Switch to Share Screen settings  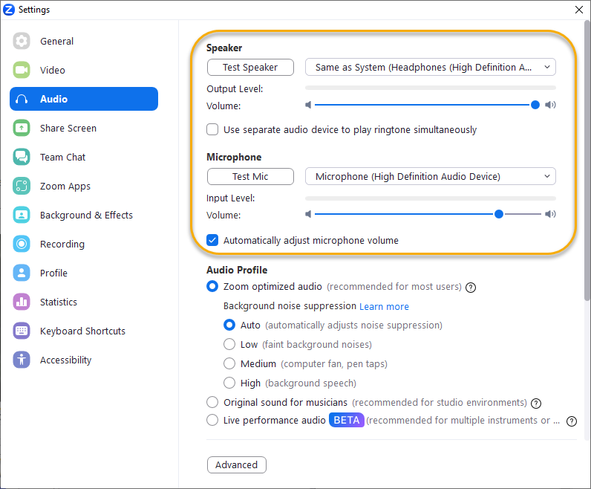point(84,128)
